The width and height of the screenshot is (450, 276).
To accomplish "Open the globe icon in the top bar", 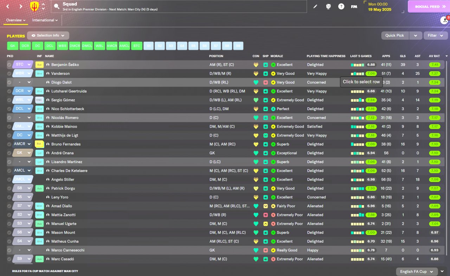I will pos(328,6).
